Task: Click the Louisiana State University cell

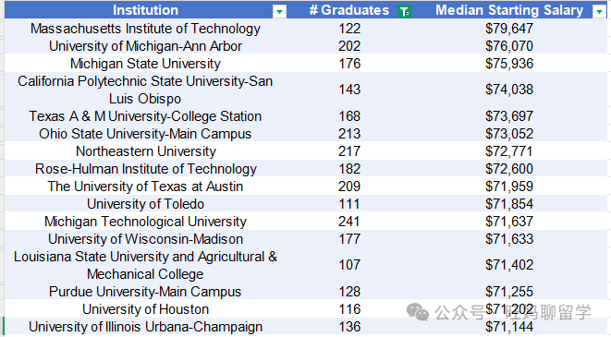Action: click(146, 265)
